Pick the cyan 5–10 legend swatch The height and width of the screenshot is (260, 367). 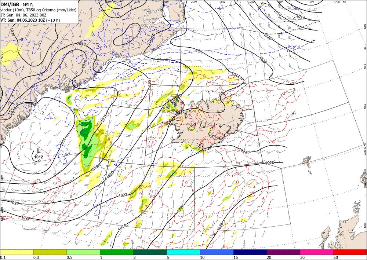click(x=183, y=252)
